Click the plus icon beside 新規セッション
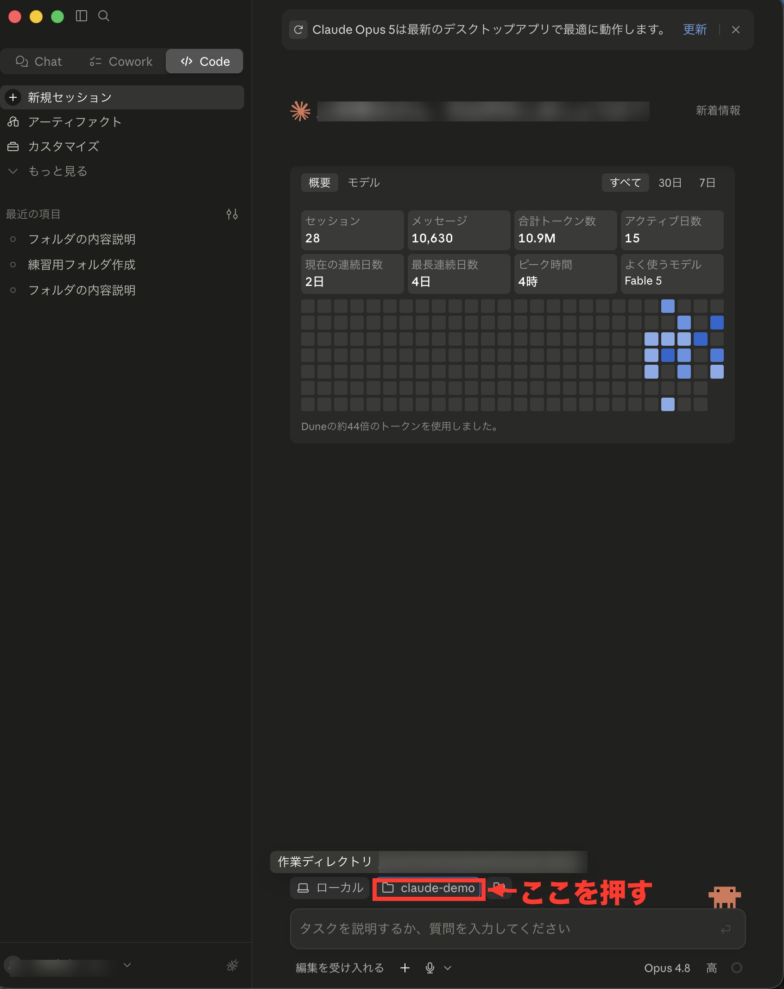 (x=13, y=97)
